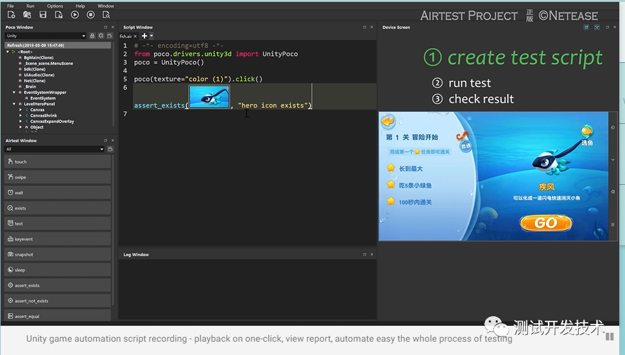Click the yellow back arrow in the game
625x355 pixels.
tap(388, 121)
